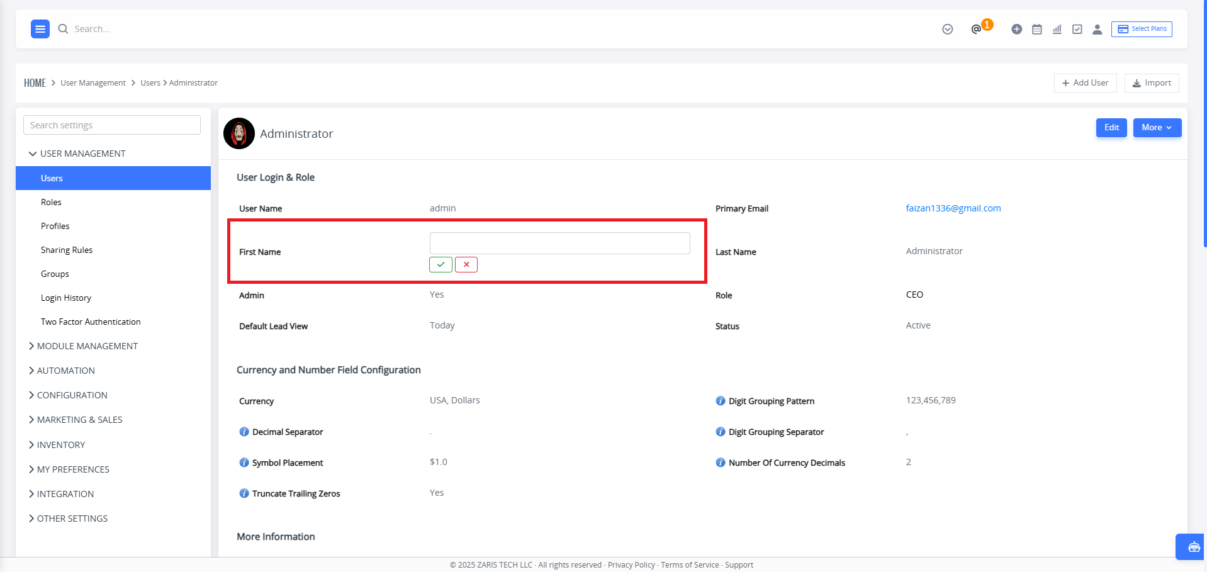1207x572 pixels.
Task: Focus the First Name input field
Action: pos(560,243)
